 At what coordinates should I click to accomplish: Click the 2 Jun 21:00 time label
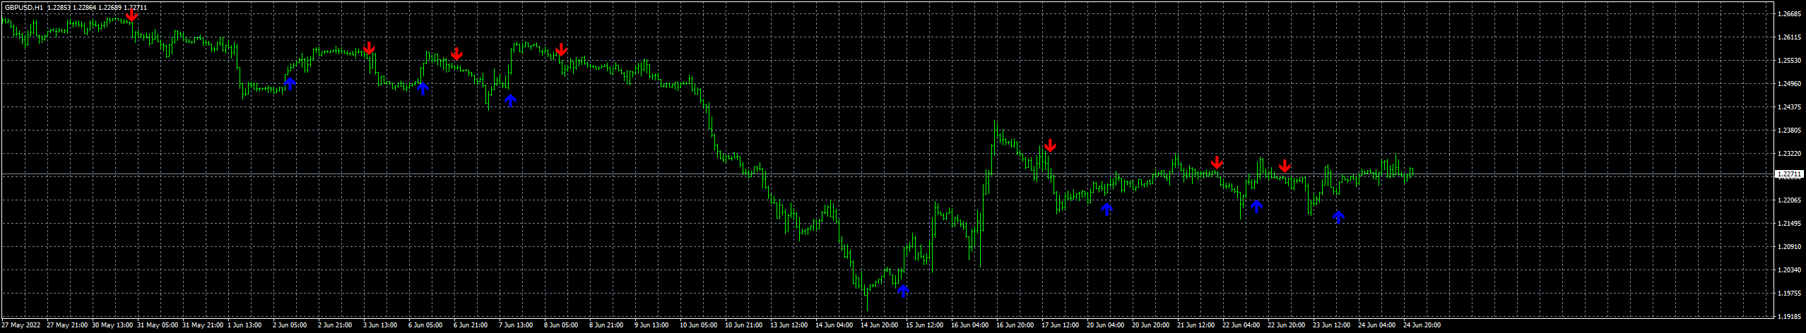[x=335, y=325]
